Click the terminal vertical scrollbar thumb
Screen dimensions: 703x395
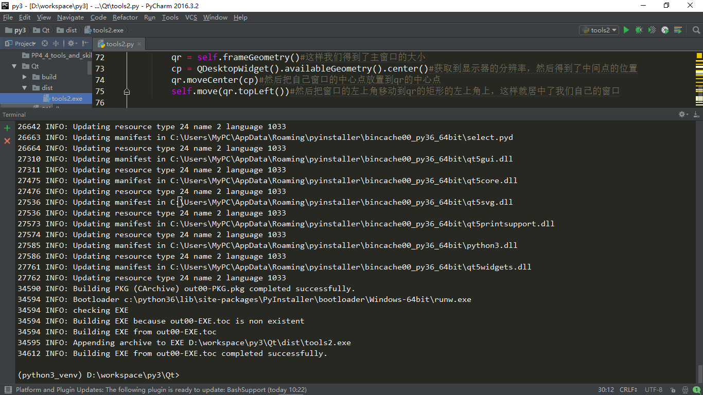coord(699,374)
